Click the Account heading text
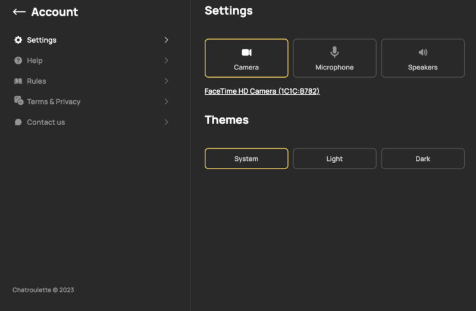 pyautogui.click(x=55, y=12)
